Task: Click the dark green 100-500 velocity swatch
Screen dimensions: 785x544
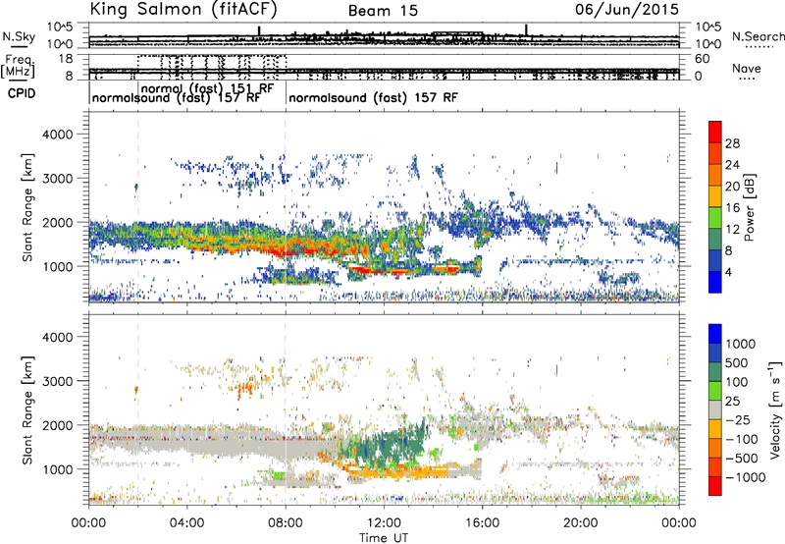Action: pos(715,372)
